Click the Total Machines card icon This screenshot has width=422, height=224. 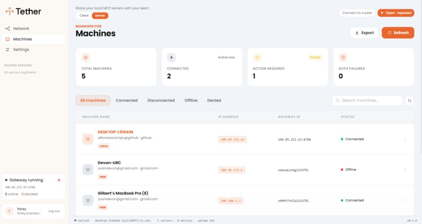point(85,57)
